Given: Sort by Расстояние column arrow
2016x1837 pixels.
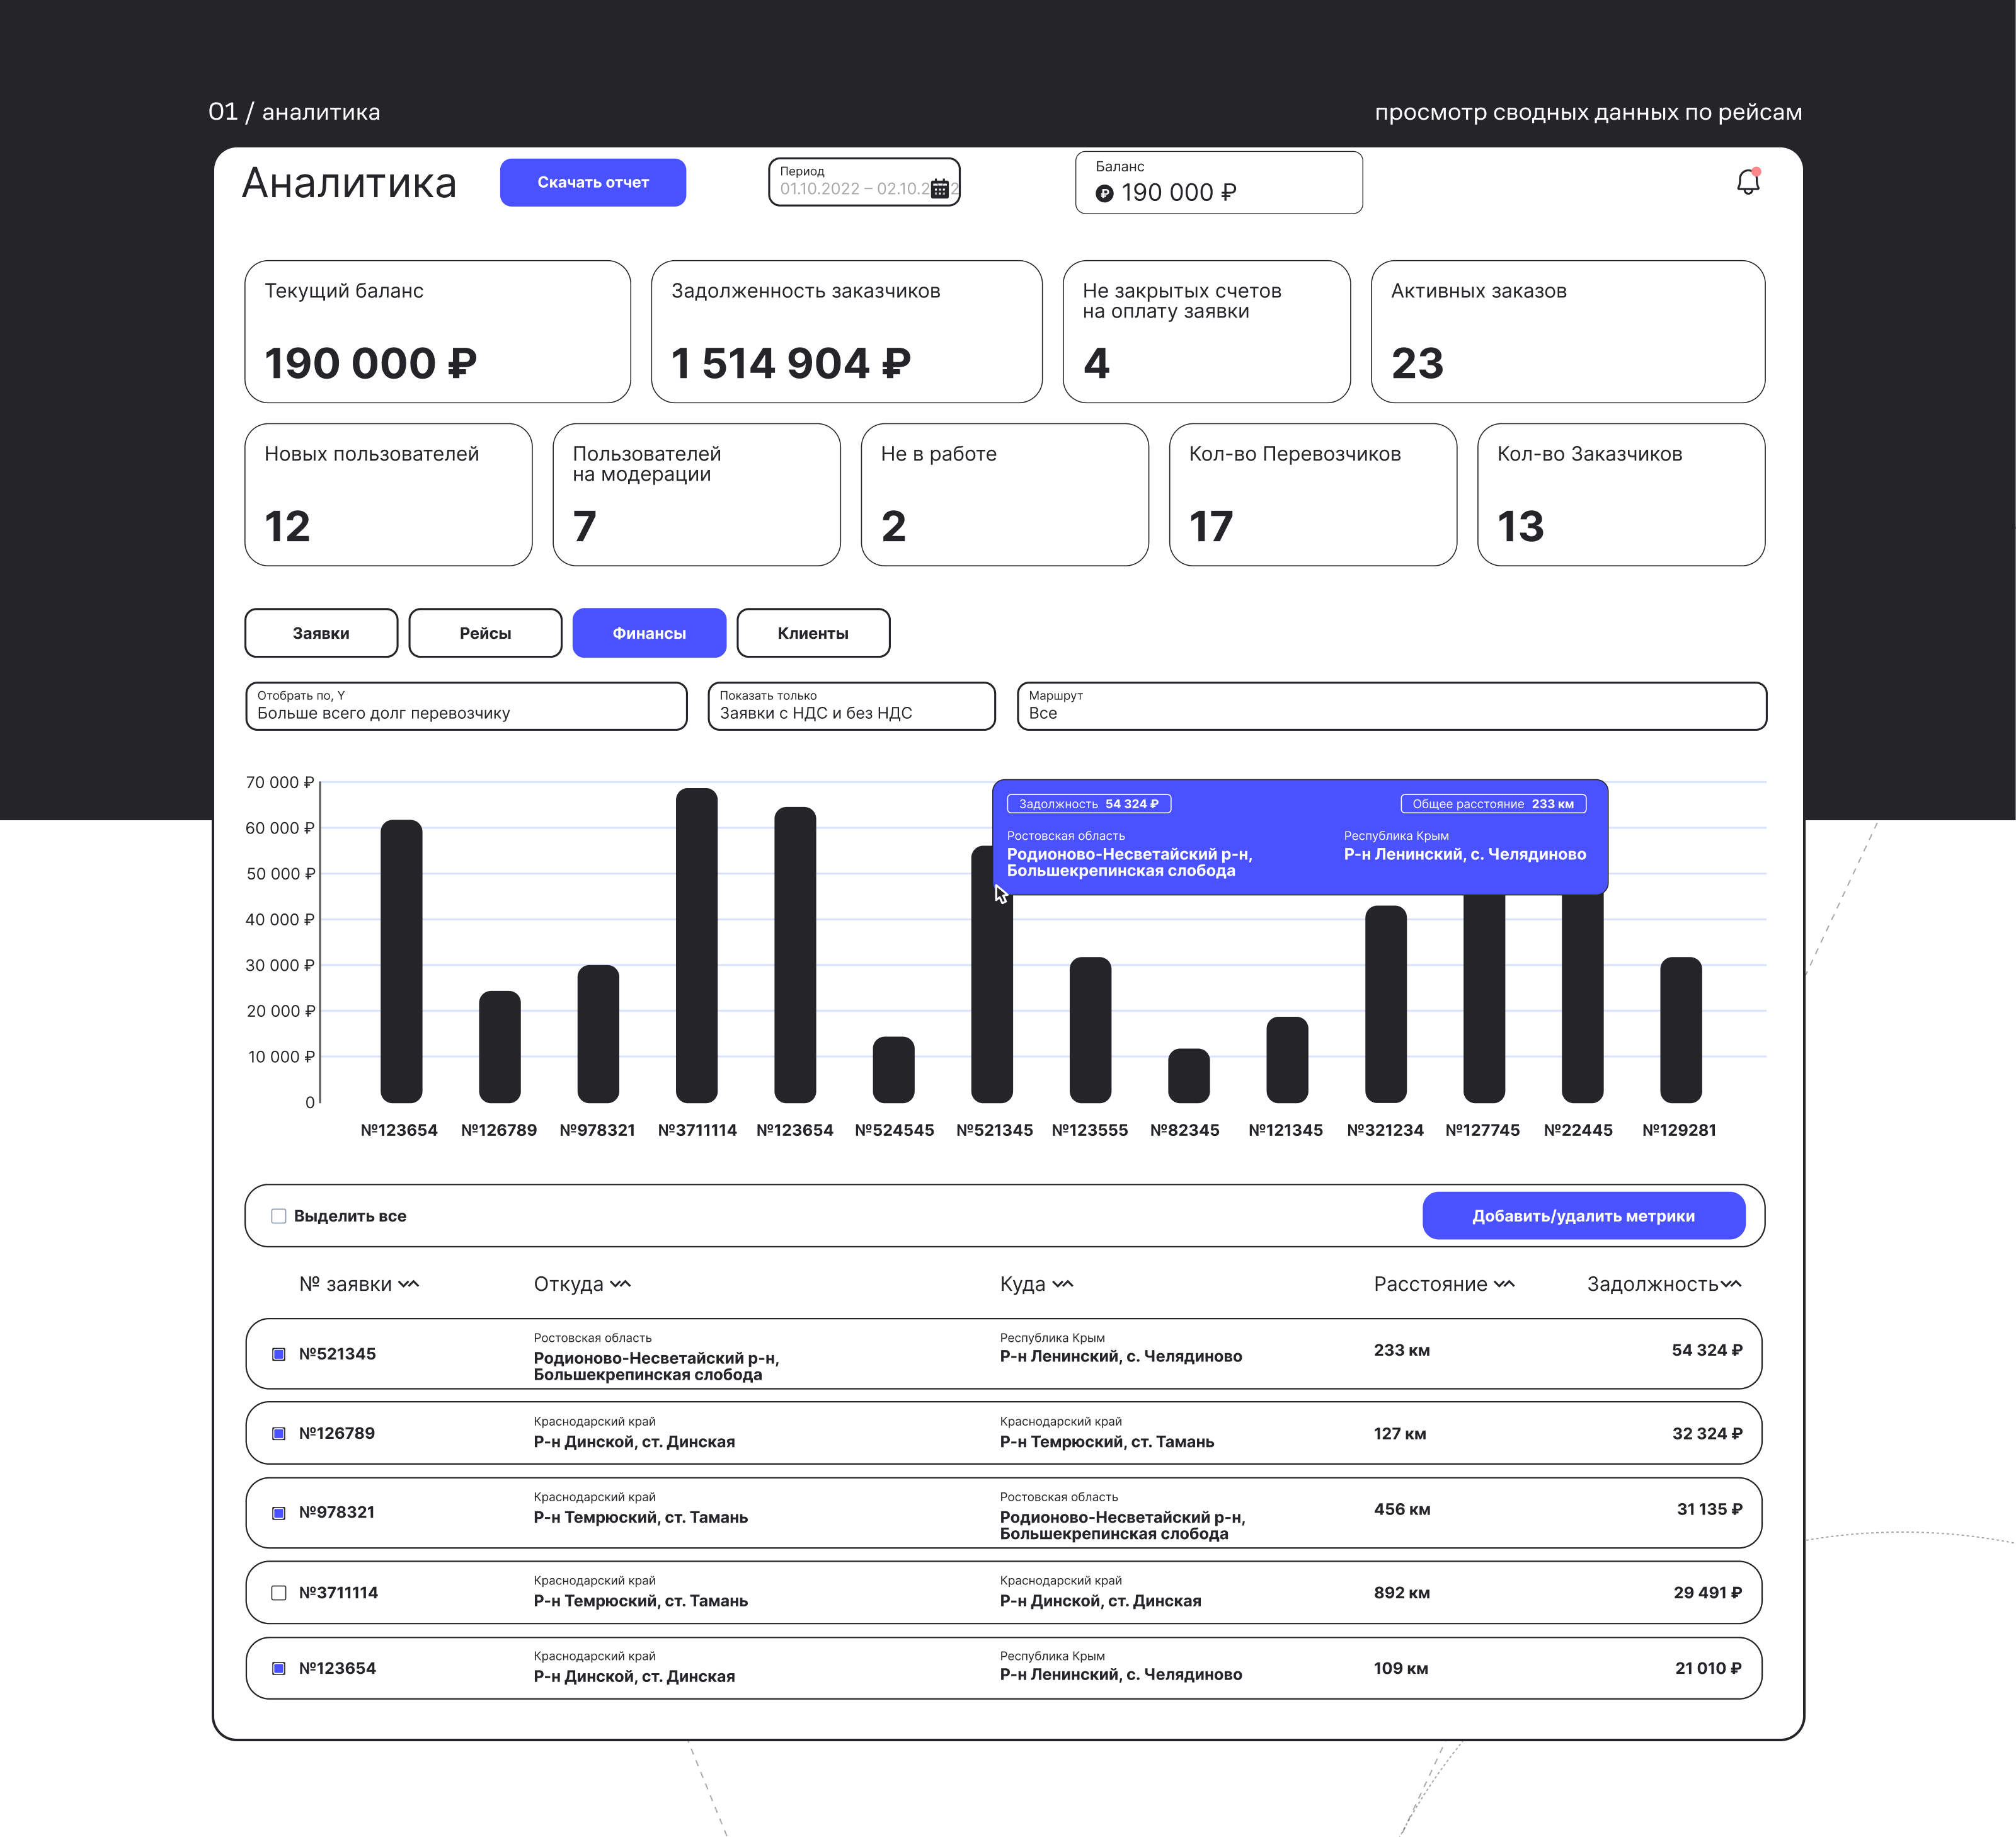Looking at the screenshot, I should [x=1504, y=1284].
